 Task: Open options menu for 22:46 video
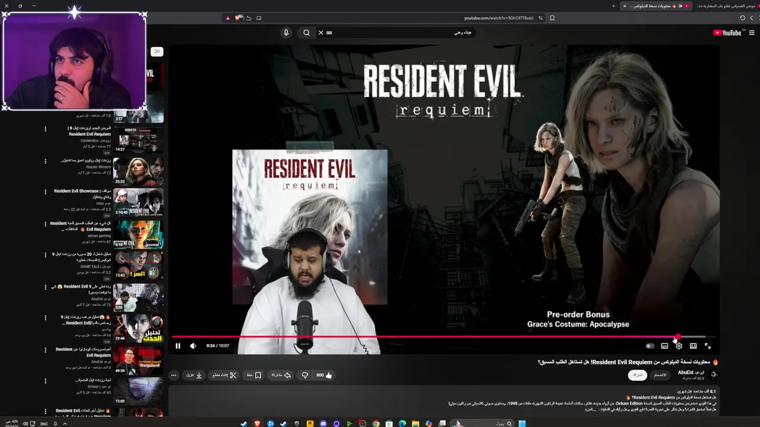click(45, 318)
